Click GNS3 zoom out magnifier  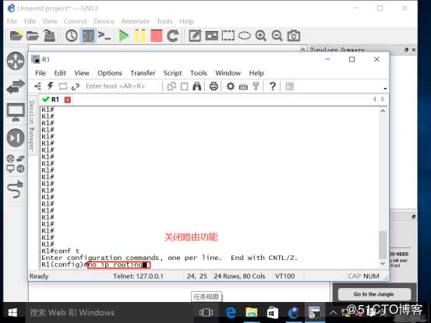(277, 36)
